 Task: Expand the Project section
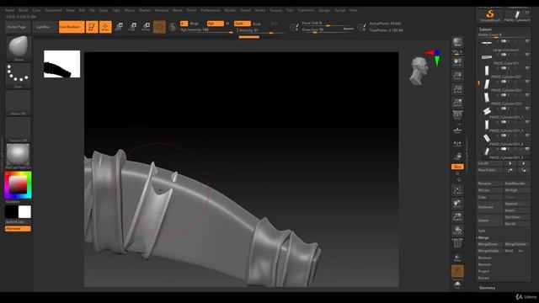(x=483, y=271)
